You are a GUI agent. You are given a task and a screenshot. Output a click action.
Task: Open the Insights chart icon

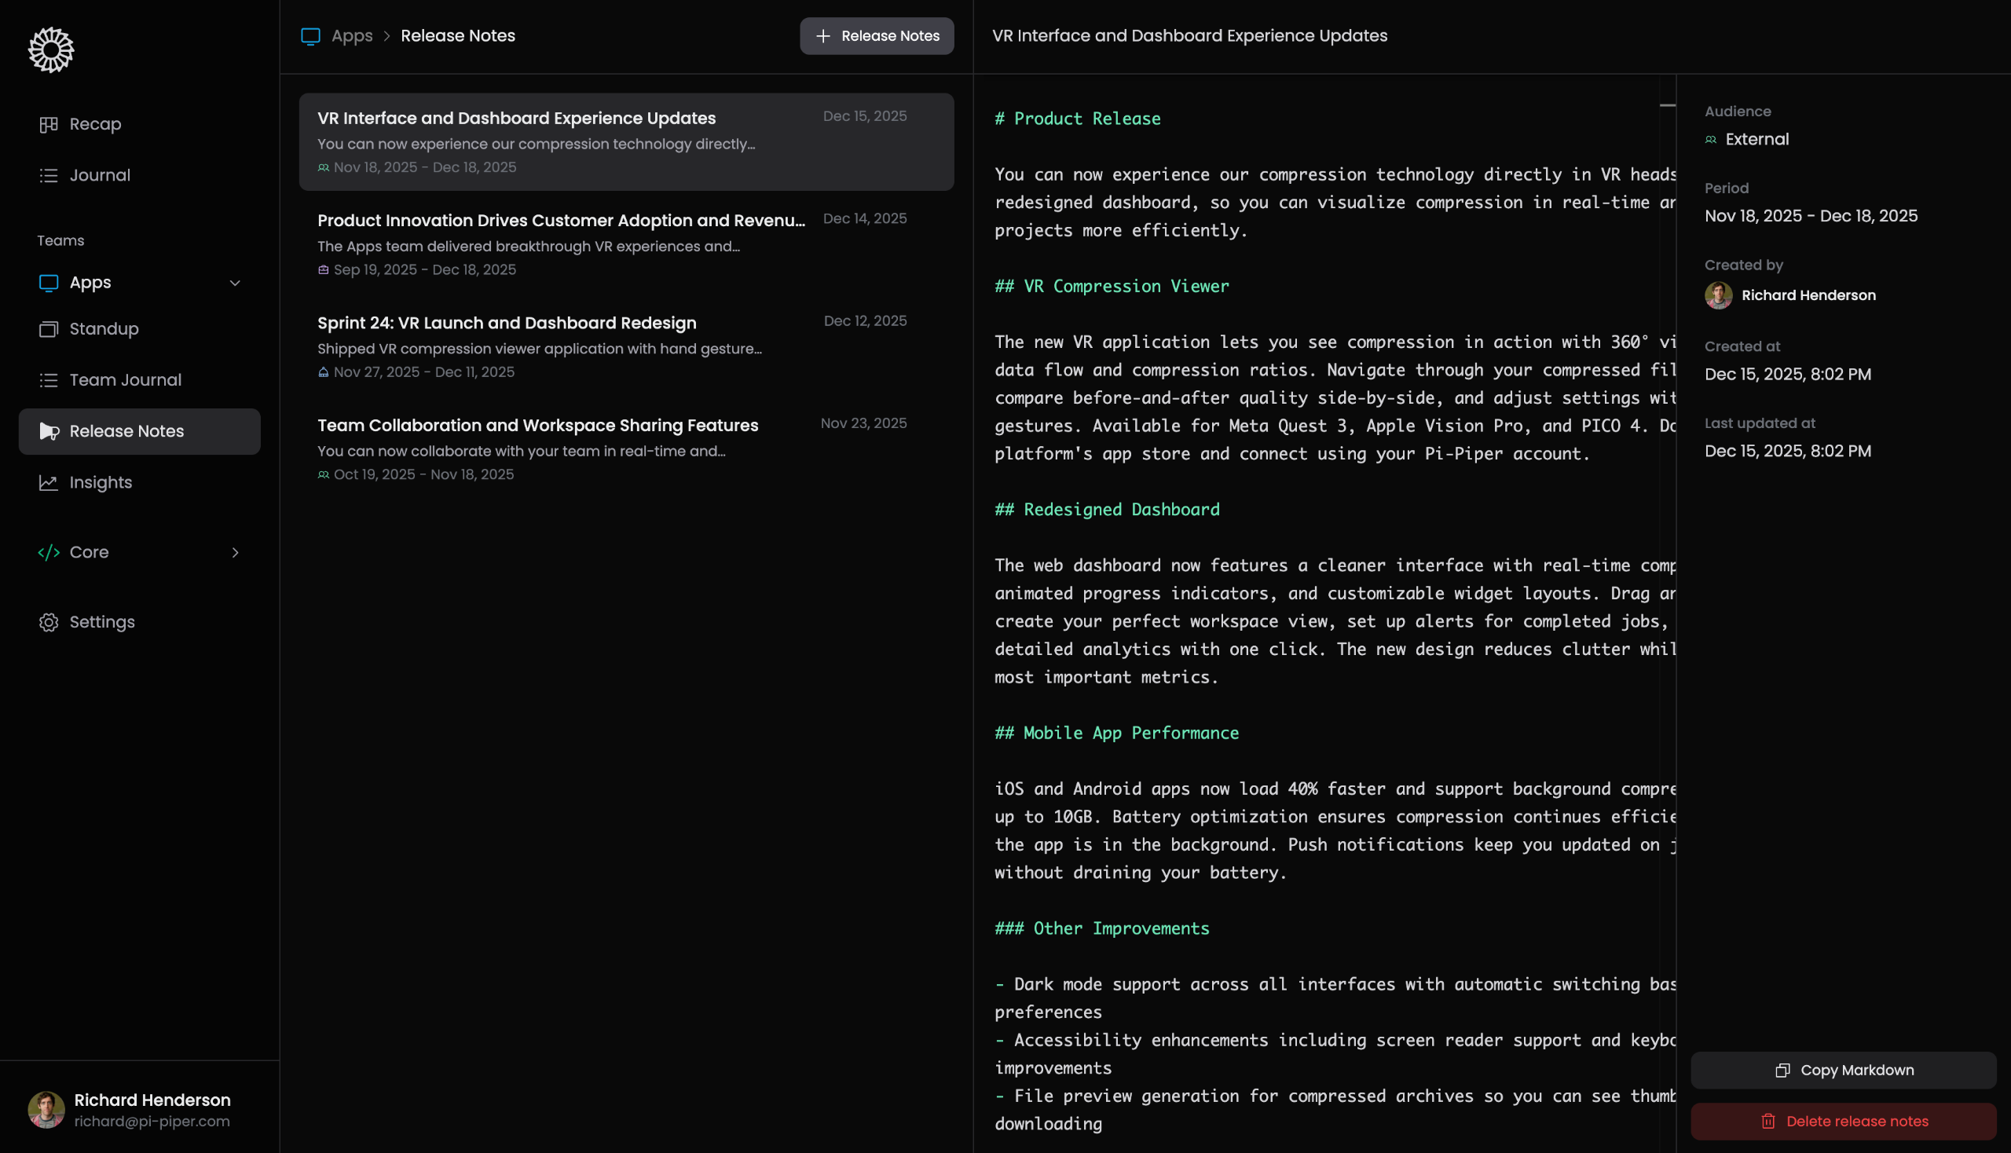pyautogui.click(x=49, y=482)
